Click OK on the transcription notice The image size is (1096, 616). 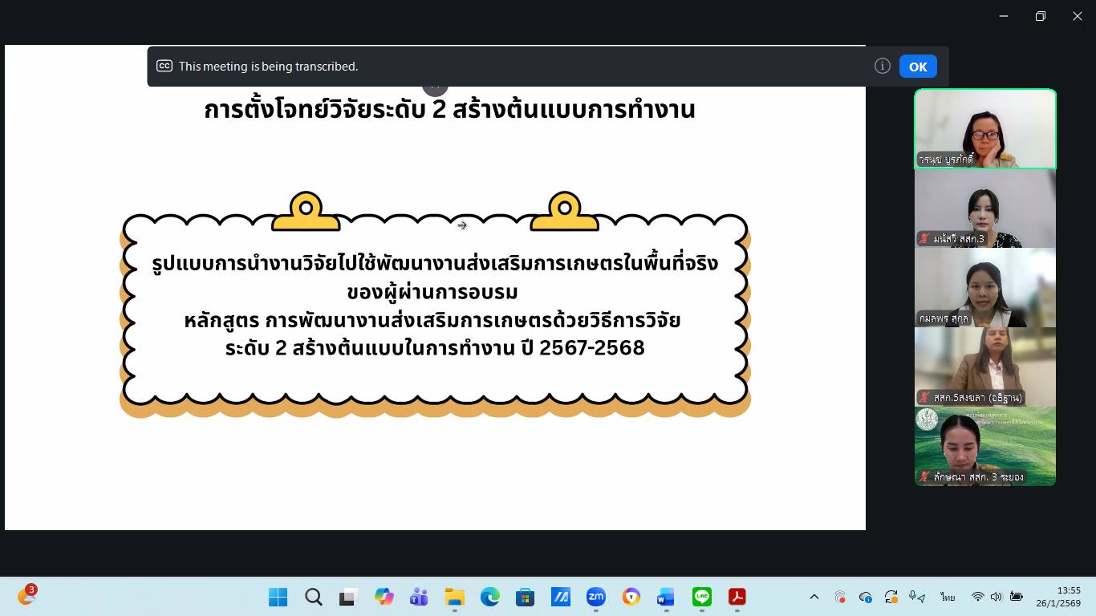(917, 67)
